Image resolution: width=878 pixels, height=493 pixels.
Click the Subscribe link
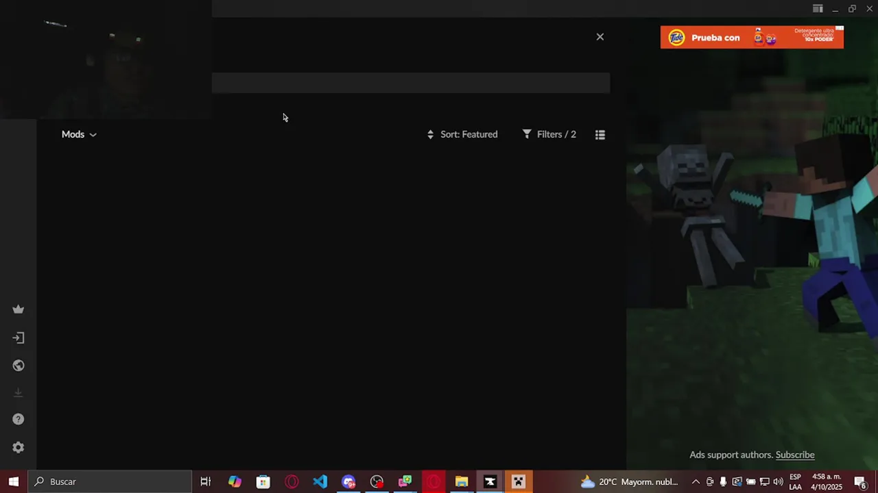(x=795, y=455)
